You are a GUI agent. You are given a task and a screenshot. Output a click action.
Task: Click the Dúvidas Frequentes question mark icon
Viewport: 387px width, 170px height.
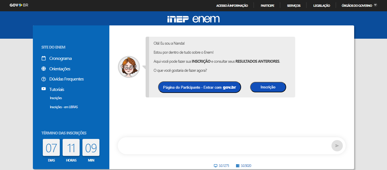tap(44, 79)
